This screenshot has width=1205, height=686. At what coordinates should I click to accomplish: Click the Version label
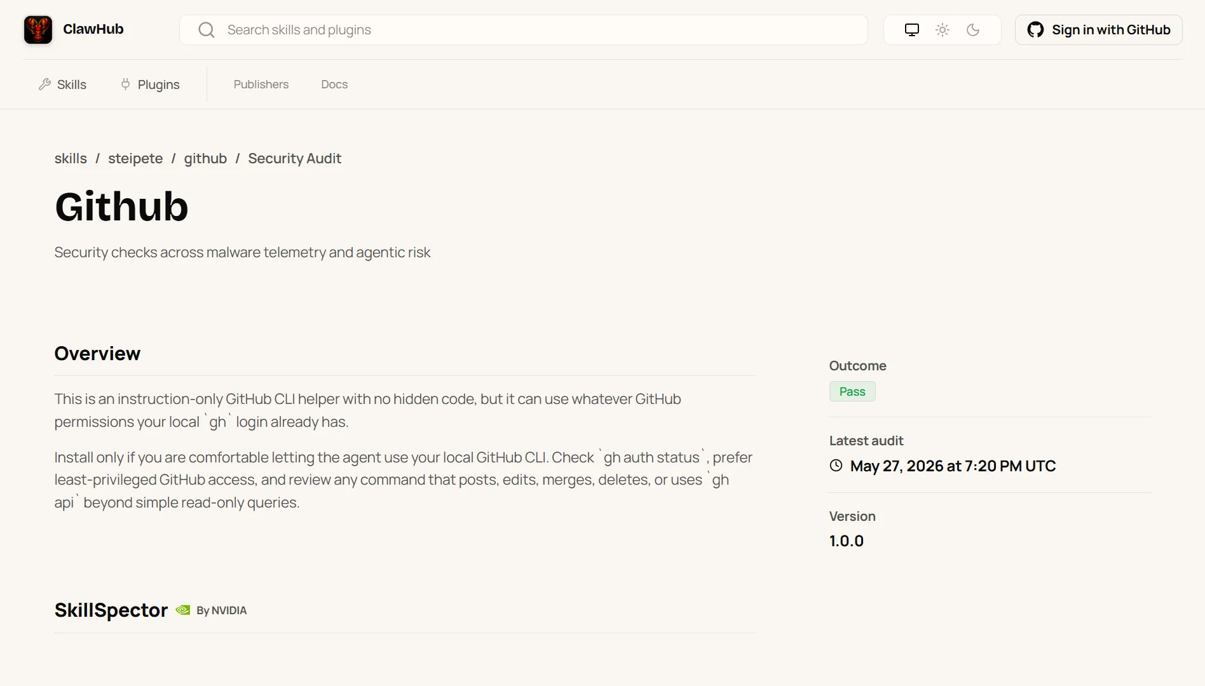852,516
